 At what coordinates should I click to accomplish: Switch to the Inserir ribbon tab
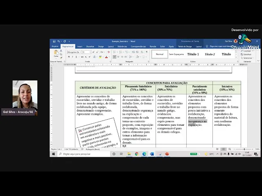pos(80,47)
